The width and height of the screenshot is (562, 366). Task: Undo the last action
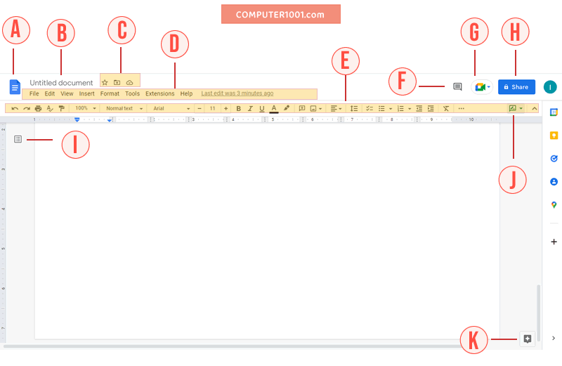click(15, 108)
